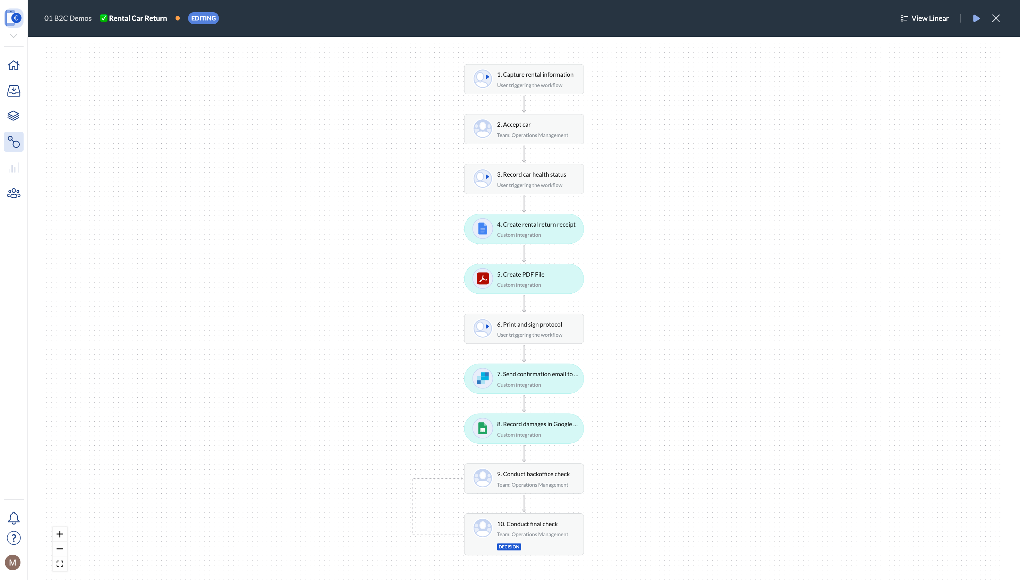Expand the workspace chevron below the logo

pyautogui.click(x=14, y=36)
